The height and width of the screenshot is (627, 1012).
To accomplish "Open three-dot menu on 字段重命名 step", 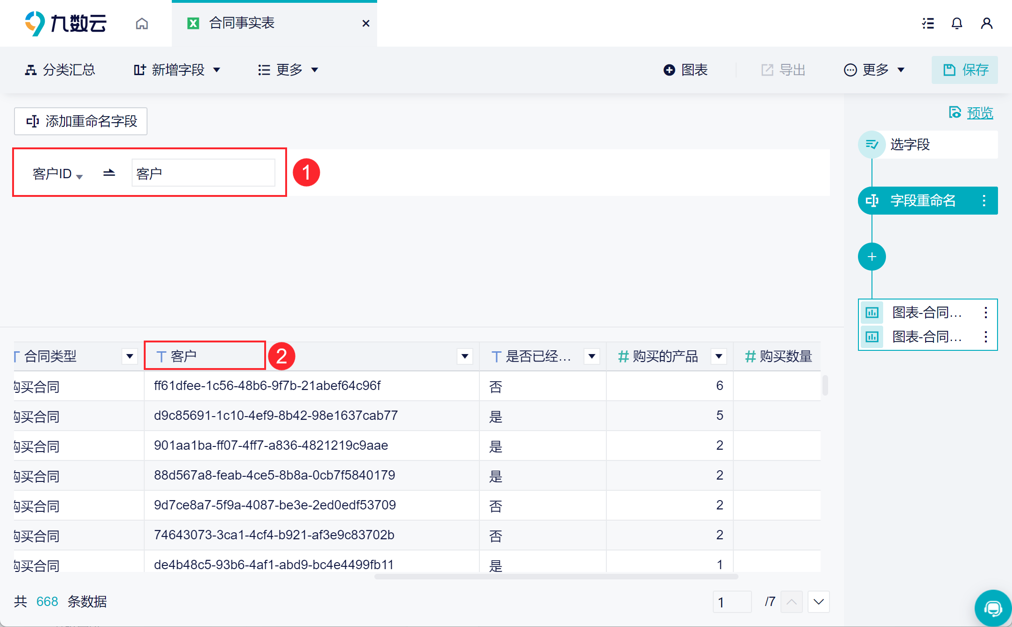I will [984, 201].
